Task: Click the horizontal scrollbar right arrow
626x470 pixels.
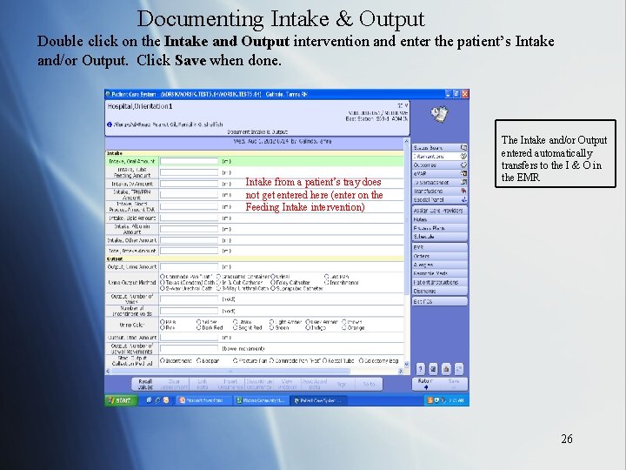Action: pos(401,372)
